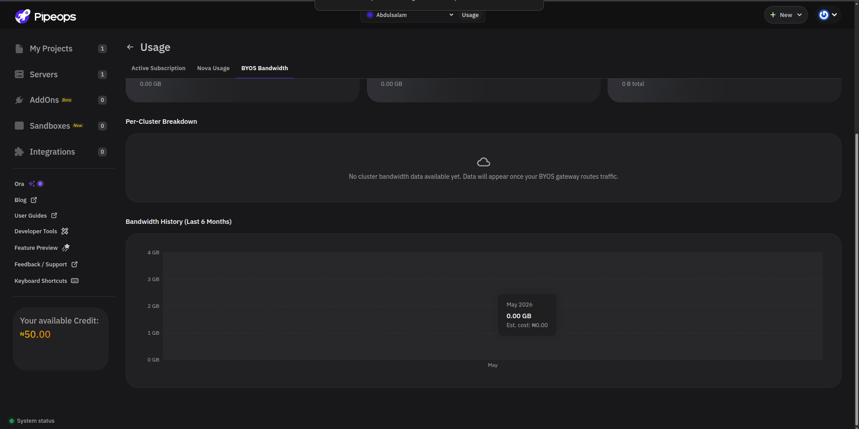The image size is (859, 429).
Task: Click the User Guides external link icon
Action: coord(54,215)
